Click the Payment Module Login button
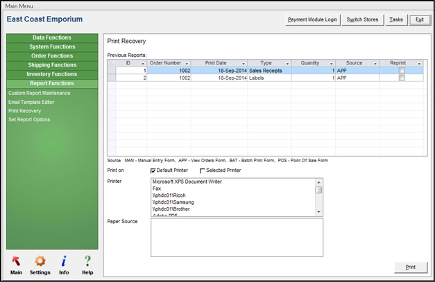The image size is (435, 282). (x=312, y=19)
